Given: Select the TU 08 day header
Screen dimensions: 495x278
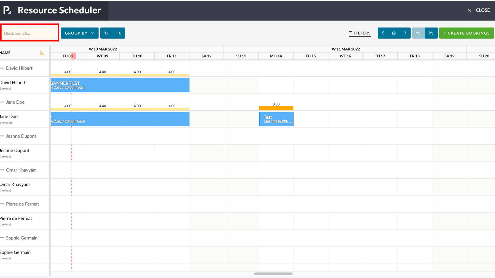Looking at the screenshot, I should click(68, 56).
